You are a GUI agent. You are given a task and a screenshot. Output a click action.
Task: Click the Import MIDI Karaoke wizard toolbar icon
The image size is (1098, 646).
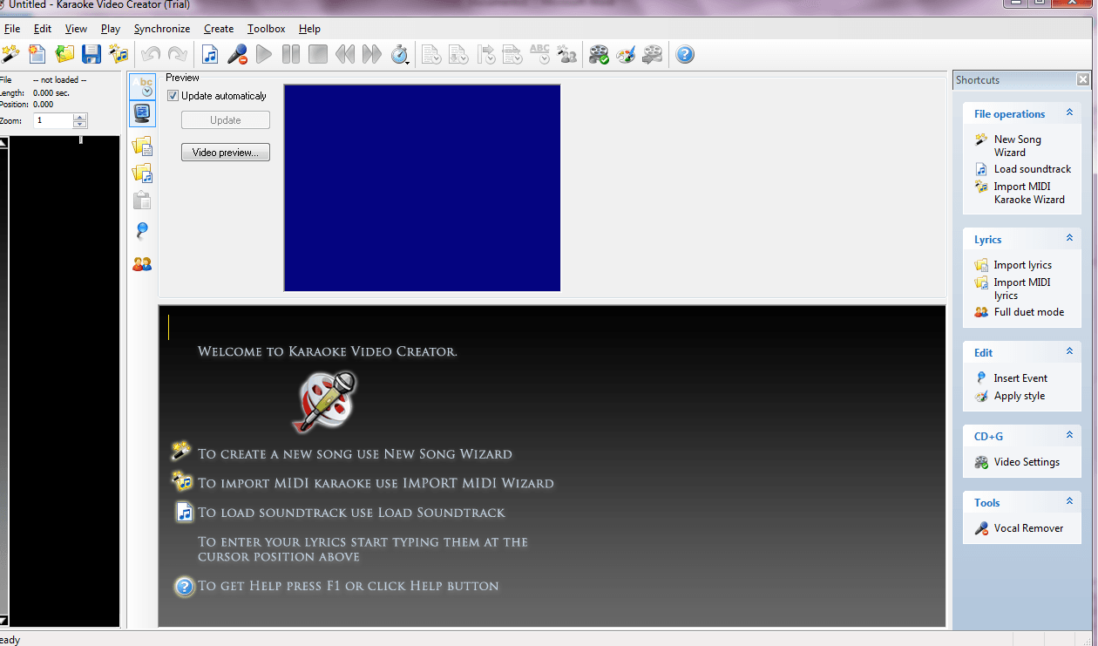click(118, 54)
